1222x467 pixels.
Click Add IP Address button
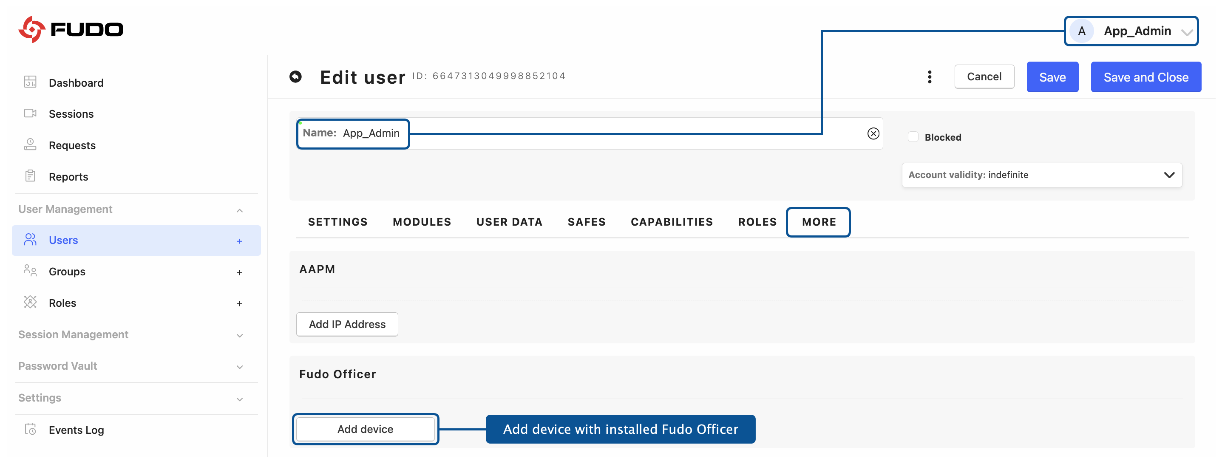point(347,324)
